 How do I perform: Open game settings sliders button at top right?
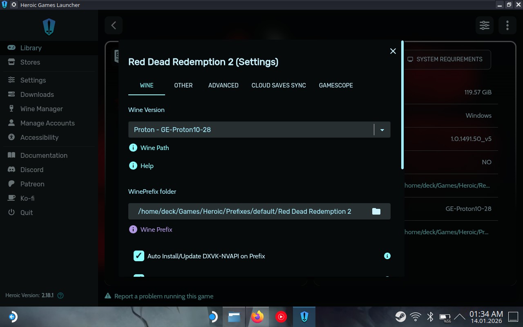click(x=485, y=25)
